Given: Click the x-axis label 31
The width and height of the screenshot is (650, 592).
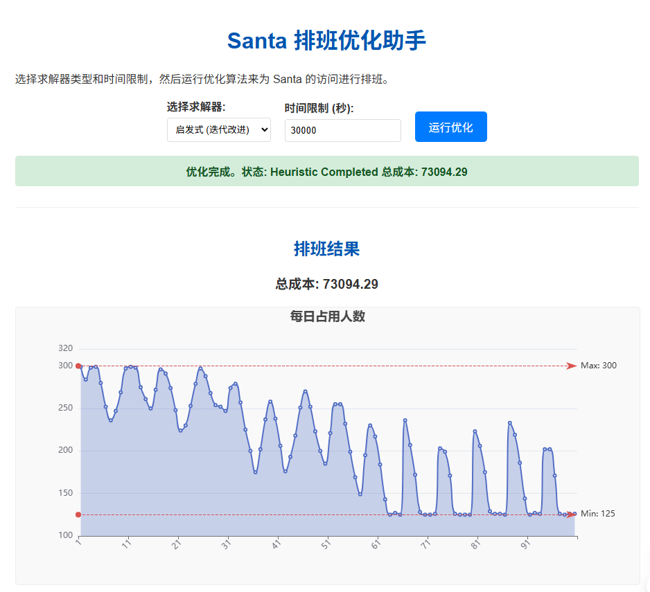Looking at the screenshot, I should pos(227,544).
